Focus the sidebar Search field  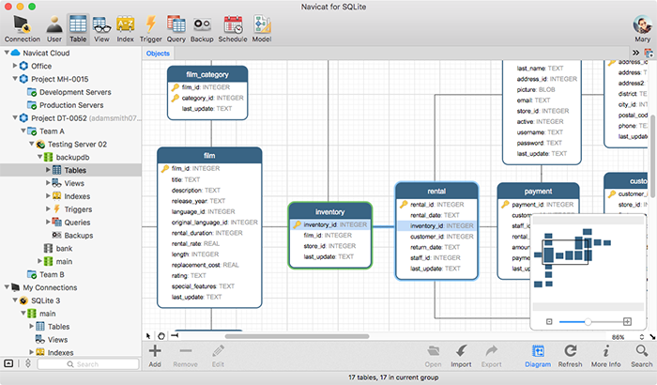[88, 364]
